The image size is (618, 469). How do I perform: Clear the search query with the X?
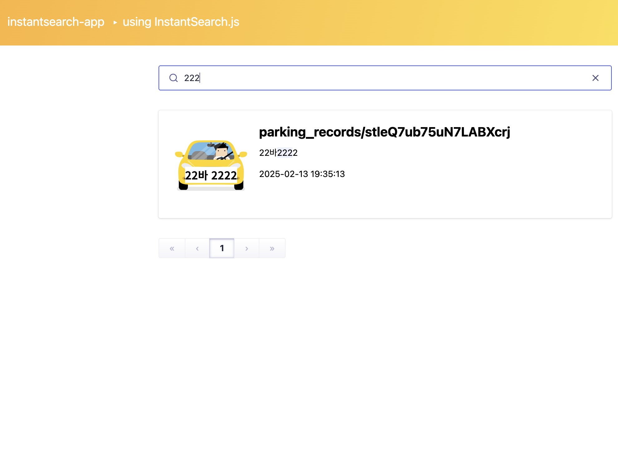[595, 78]
